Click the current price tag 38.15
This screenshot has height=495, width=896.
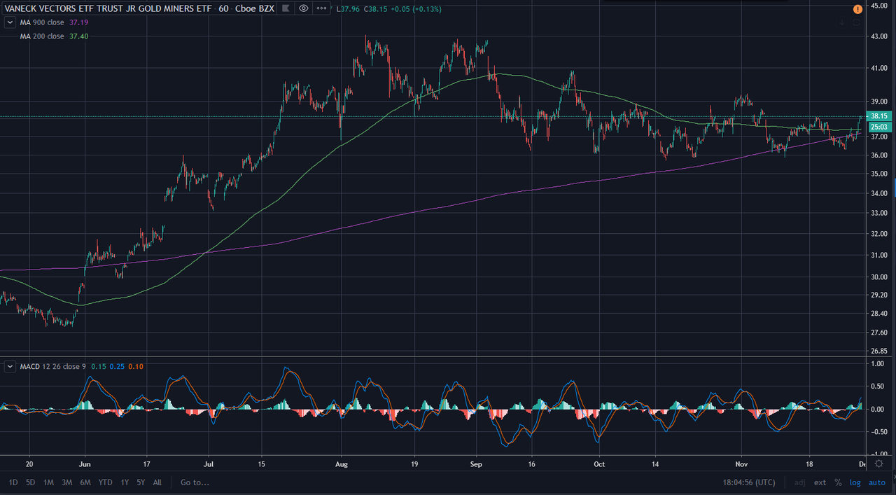pos(878,116)
